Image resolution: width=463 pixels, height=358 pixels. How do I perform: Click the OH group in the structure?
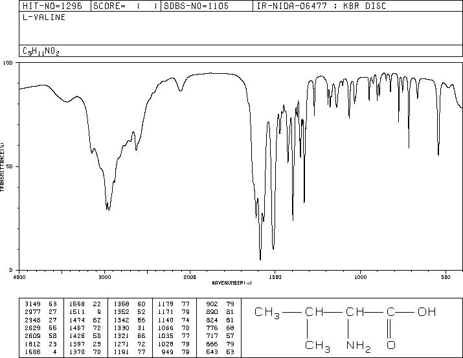(427, 312)
